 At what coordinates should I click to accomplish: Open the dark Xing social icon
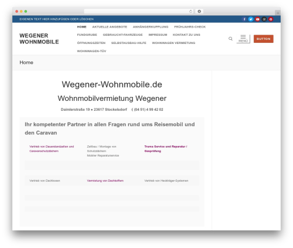click(264, 19)
